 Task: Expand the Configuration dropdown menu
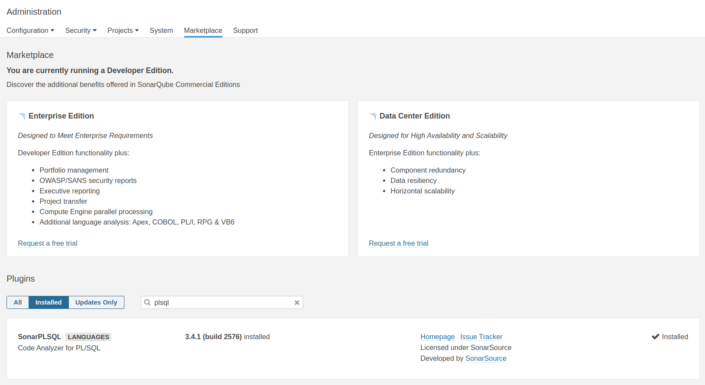click(30, 30)
